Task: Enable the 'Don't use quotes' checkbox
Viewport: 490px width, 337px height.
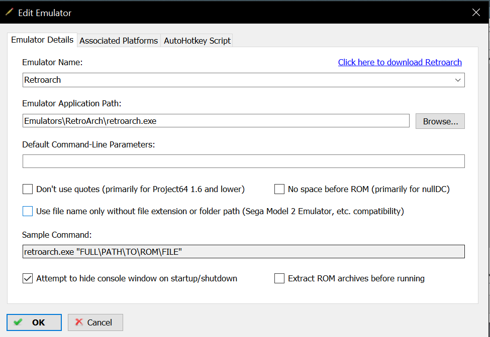Action: click(28, 190)
